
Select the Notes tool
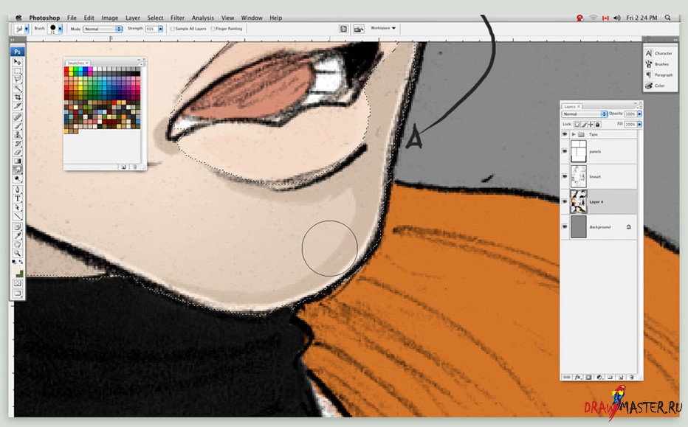(x=18, y=226)
